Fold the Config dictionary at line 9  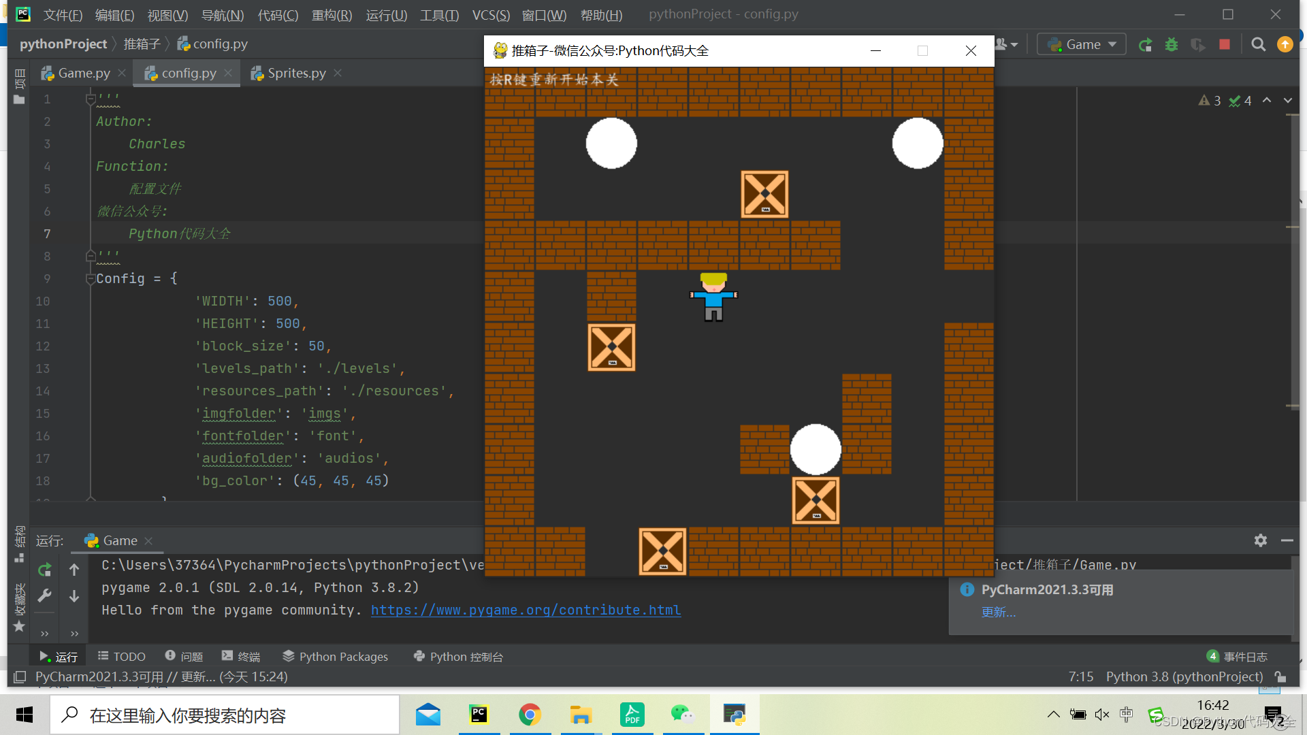tap(91, 278)
